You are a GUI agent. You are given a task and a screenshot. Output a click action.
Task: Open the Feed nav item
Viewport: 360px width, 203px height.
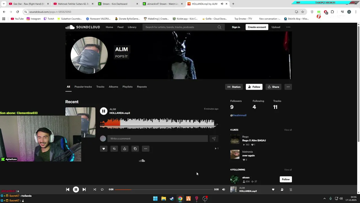(x=120, y=27)
